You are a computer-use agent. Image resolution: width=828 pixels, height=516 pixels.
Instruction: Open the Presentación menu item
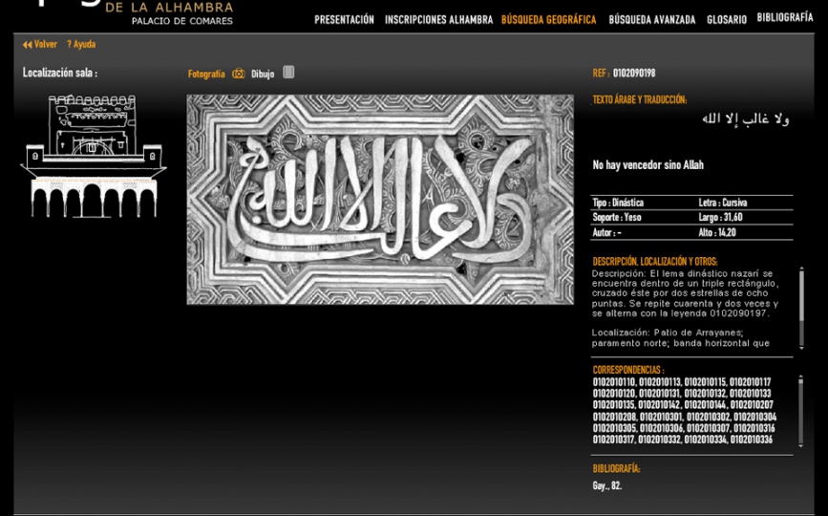tap(344, 20)
